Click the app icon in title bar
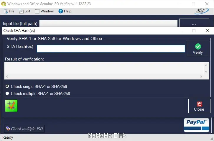The image size is (214, 141). click(x=4, y=4)
